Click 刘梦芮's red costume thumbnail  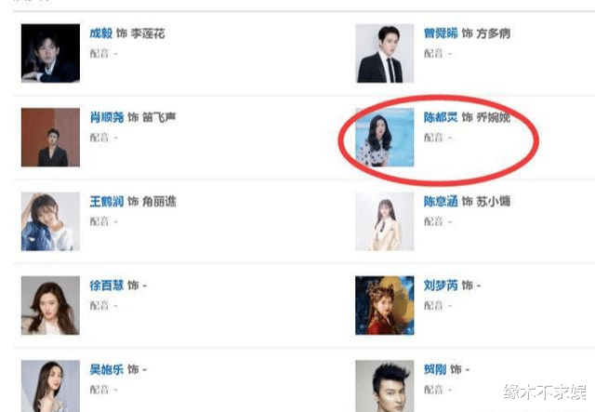(x=384, y=305)
